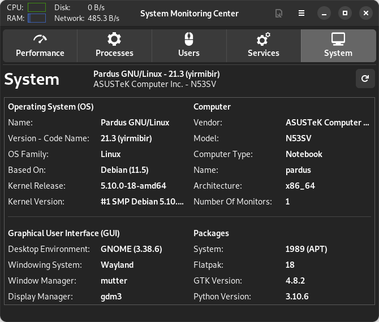Screen dimensions: 379x322
Task: Select version value 21.3 (yirmibir) in OS section
Action: pos(126,138)
